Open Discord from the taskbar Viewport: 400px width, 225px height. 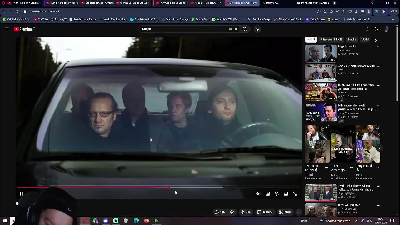point(106,221)
